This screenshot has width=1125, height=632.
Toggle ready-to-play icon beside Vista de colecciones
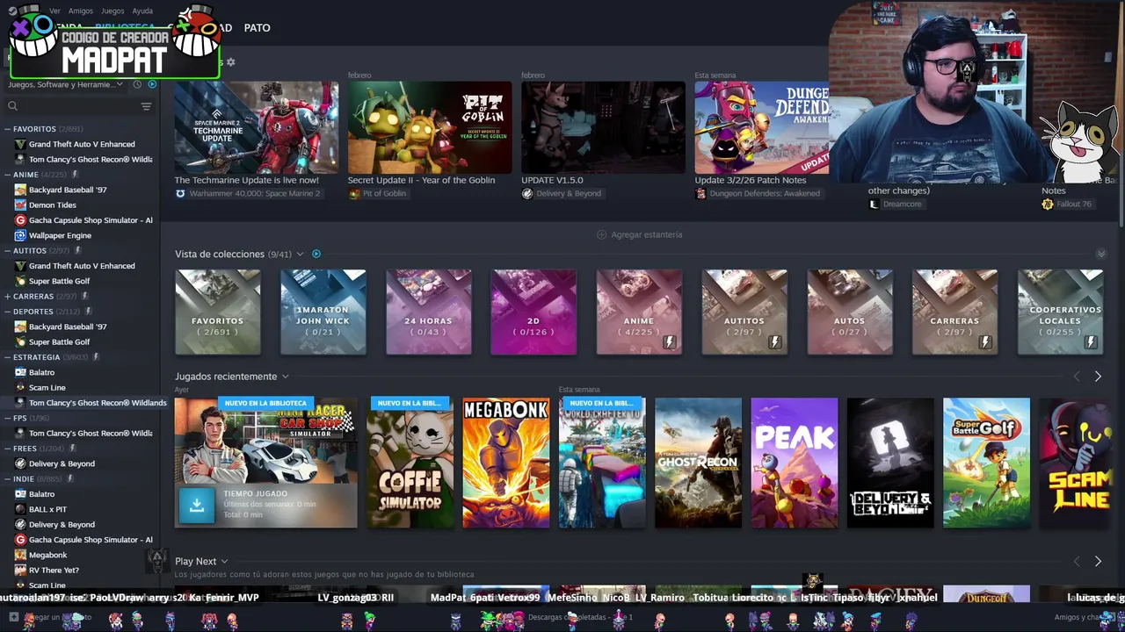[x=316, y=255]
